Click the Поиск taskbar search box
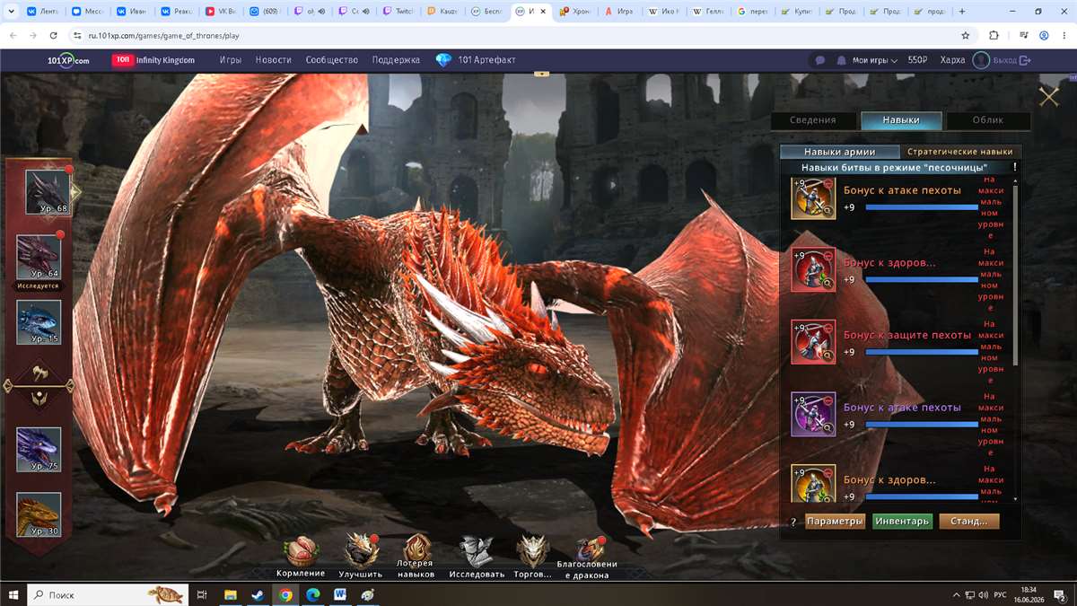1077x606 pixels. (108, 594)
